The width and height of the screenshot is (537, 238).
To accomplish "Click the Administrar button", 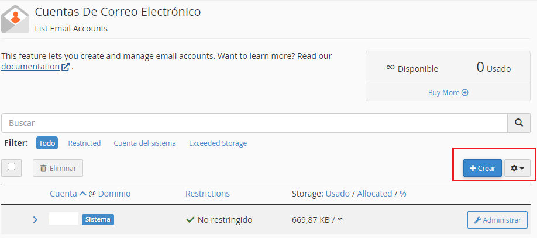I will [x=497, y=220].
